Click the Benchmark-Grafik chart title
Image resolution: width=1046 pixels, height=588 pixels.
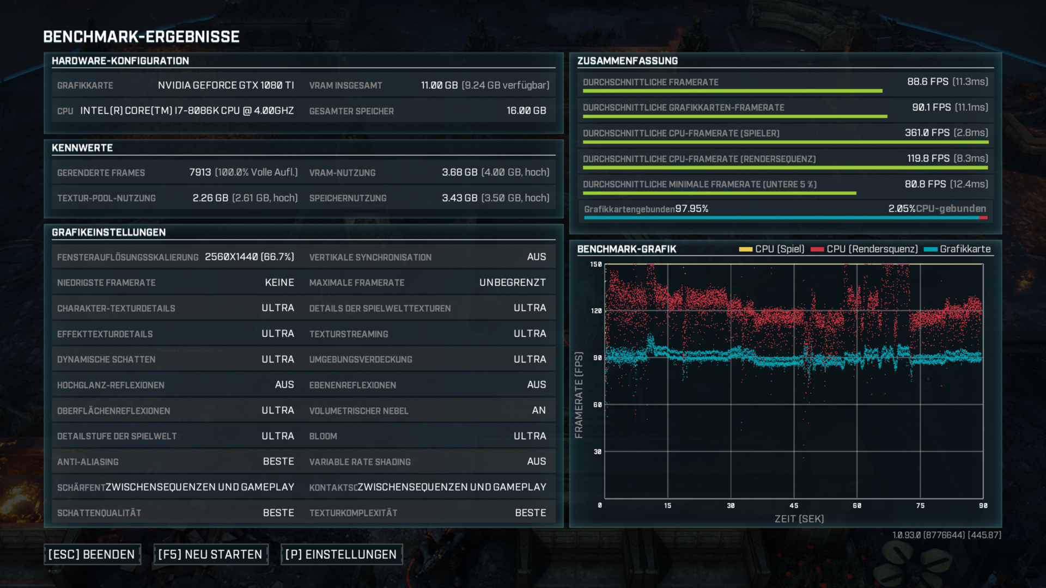pyautogui.click(x=627, y=249)
